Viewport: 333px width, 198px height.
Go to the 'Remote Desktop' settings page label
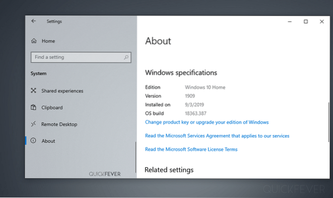pyautogui.click(x=59, y=124)
